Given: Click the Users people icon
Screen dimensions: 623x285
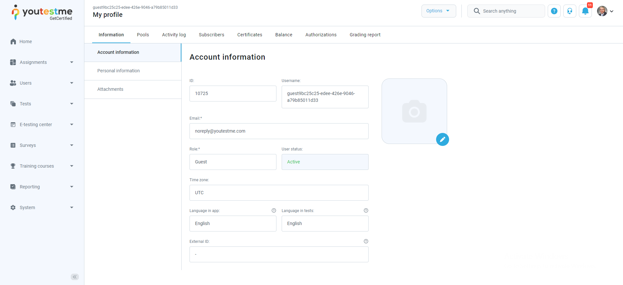Looking at the screenshot, I should [13, 83].
